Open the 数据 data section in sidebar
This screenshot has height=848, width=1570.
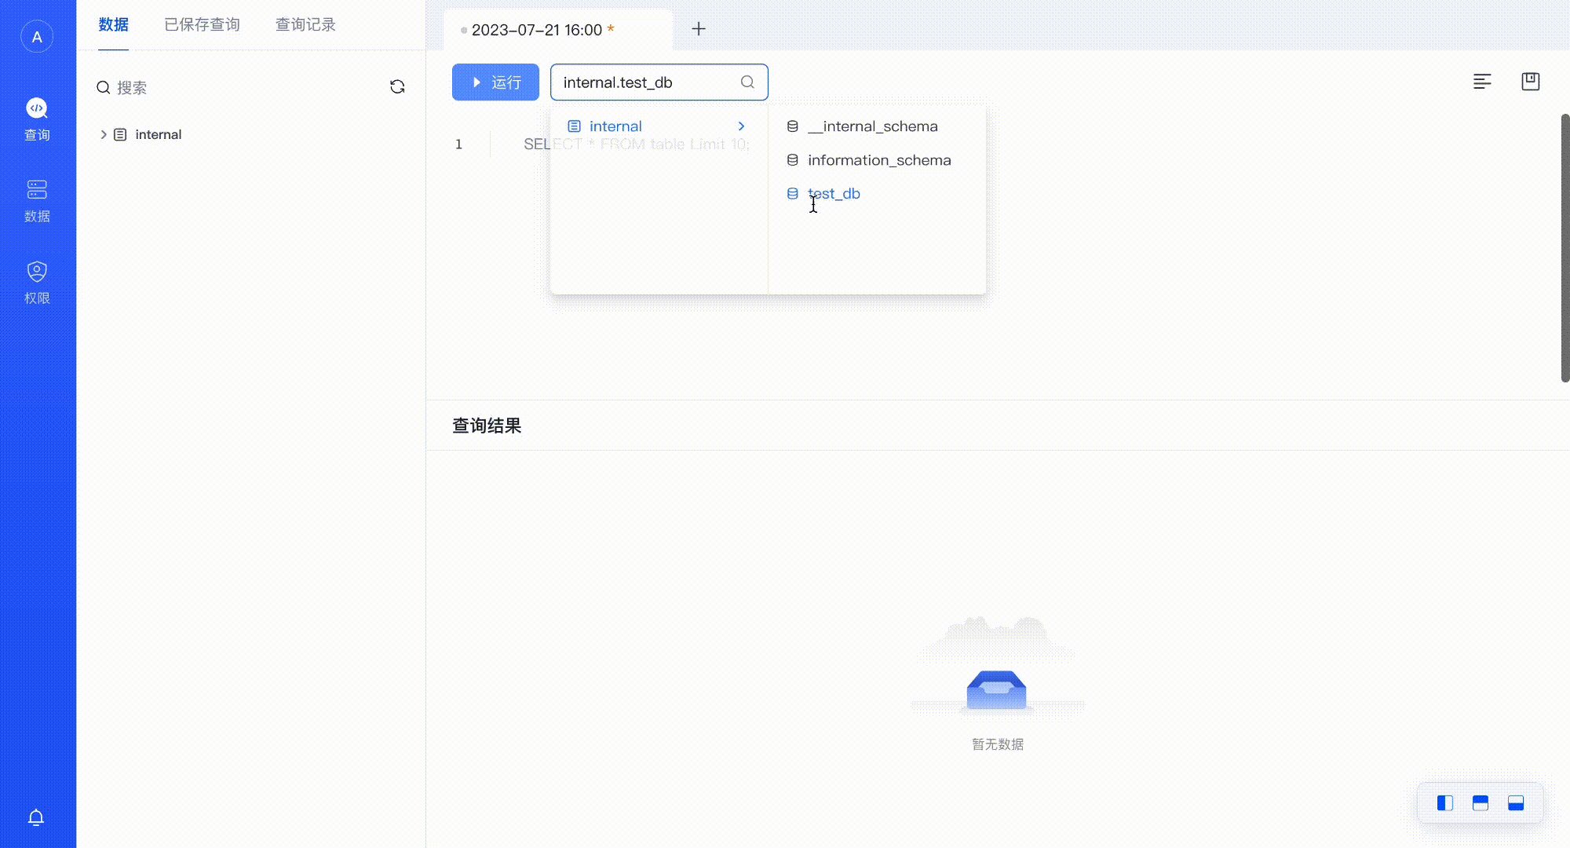pyautogui.click(x=37, y=200)
